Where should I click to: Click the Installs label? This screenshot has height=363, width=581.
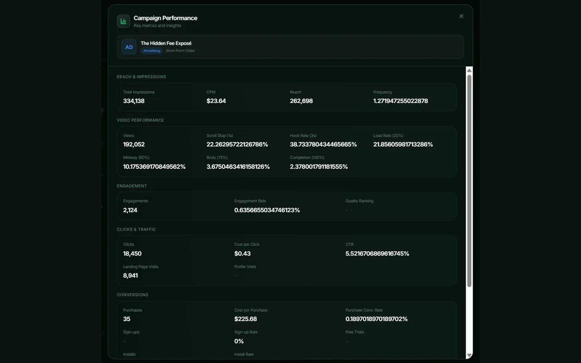pos(129,354)
